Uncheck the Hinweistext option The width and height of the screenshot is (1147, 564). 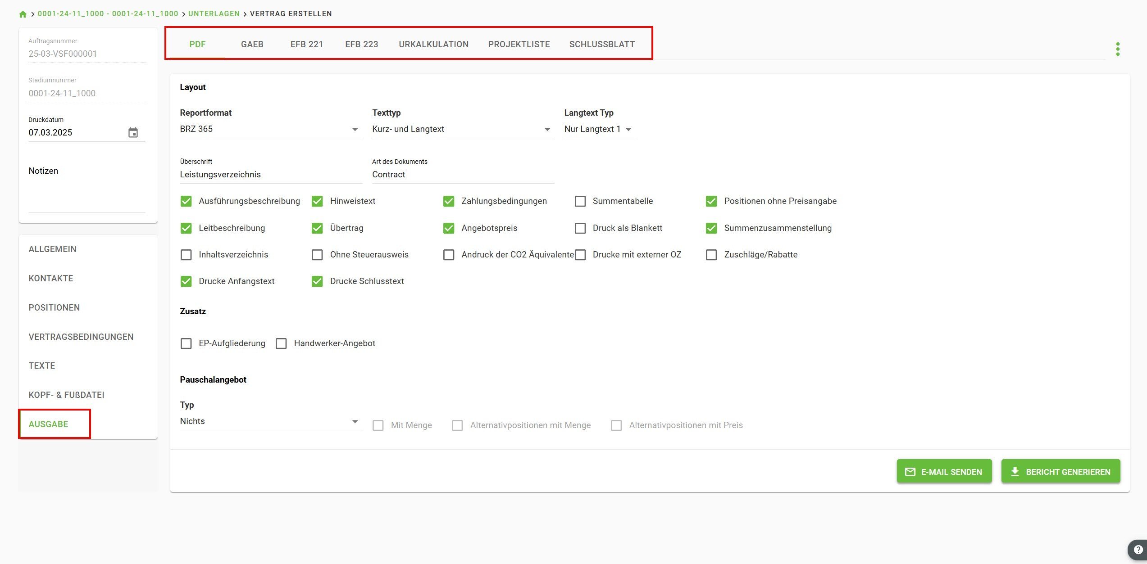click(317, 201)
